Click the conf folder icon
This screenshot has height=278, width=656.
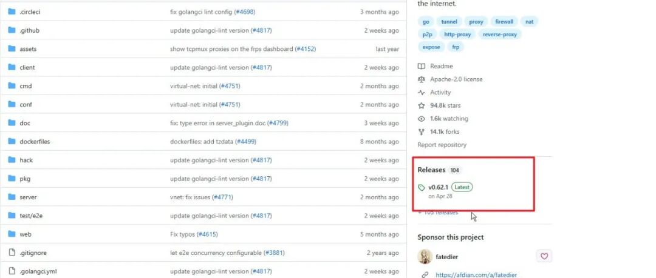click(12, 104)
